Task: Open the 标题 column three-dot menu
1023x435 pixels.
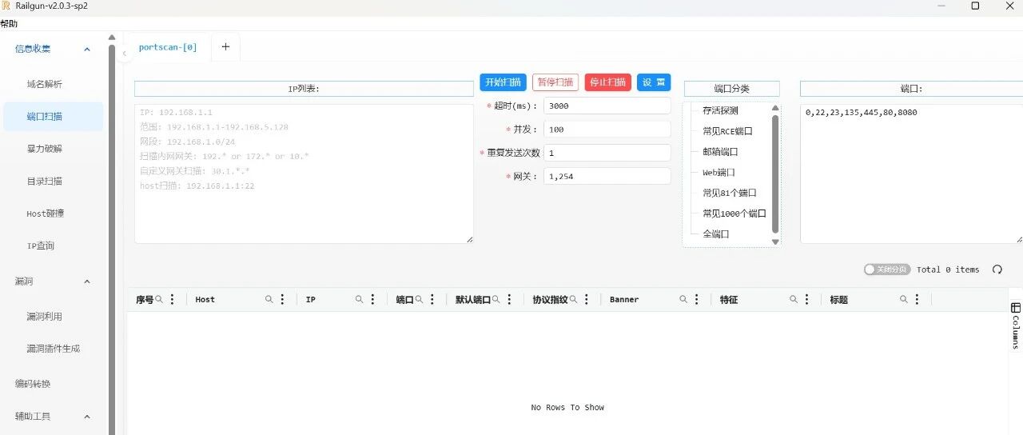Action: 918,299
